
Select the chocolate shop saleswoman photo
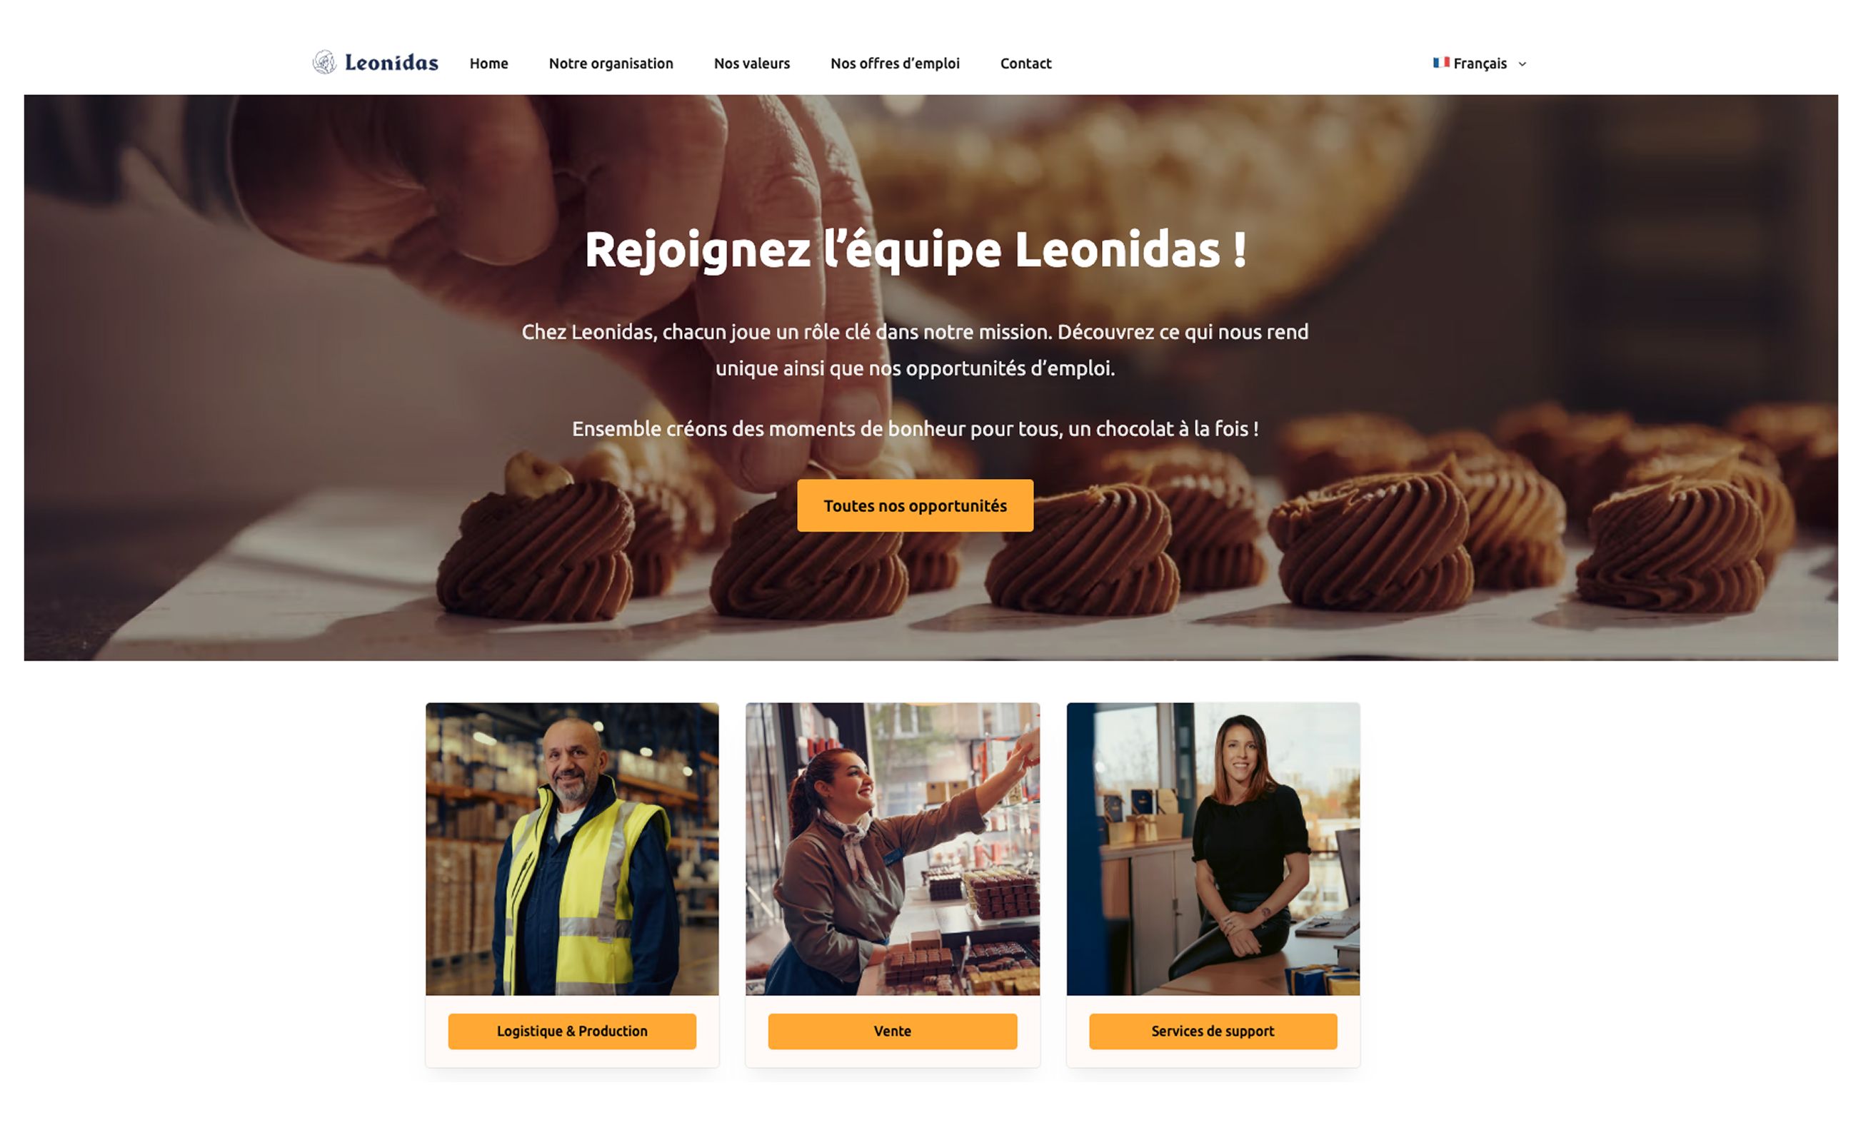coord(892,849)
